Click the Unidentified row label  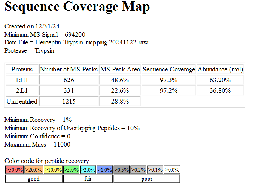coord(22,101)
